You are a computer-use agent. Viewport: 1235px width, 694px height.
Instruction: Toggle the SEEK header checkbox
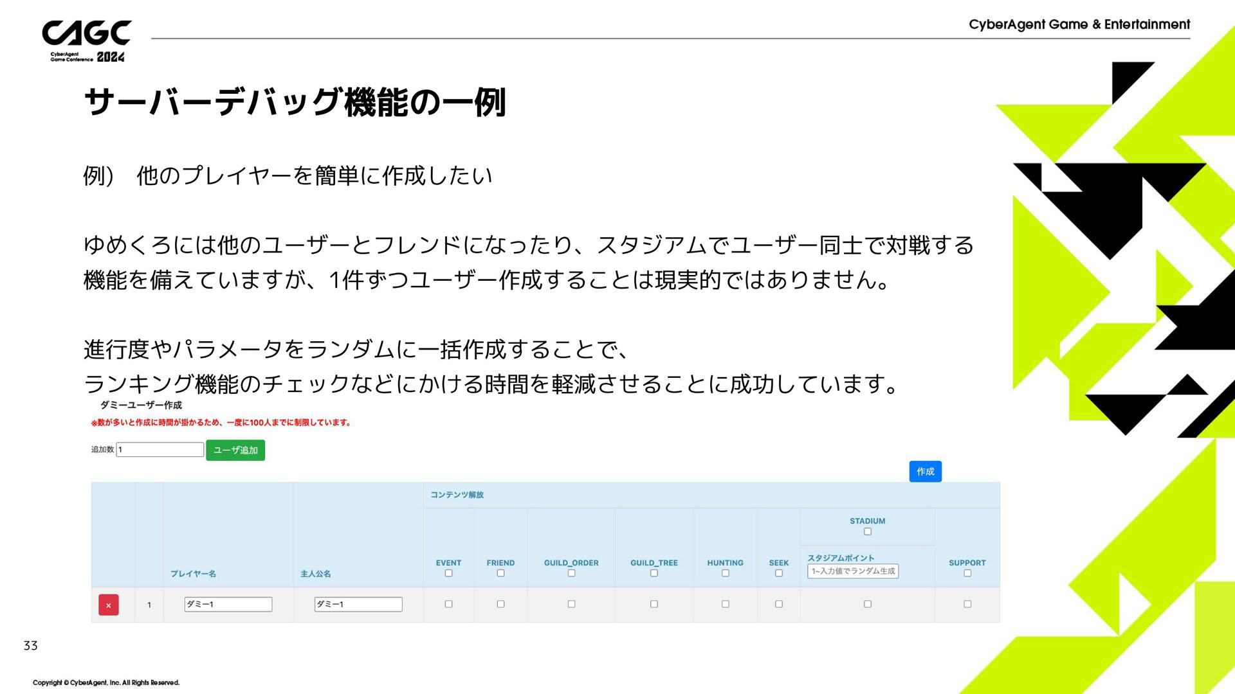point(779,573)
